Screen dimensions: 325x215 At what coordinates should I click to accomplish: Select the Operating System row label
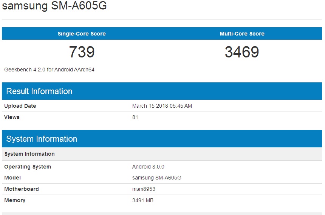pyautogui.click(x=28, y=167)
